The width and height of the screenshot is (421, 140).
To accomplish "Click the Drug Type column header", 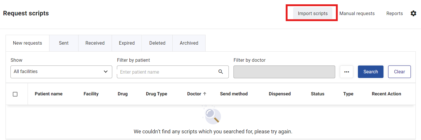I will click(156, 94).
